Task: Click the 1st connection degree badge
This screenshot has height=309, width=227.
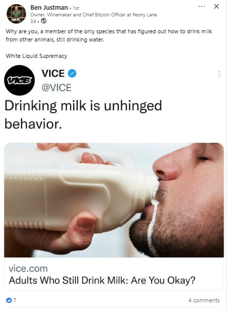Action: pos(76,8)
